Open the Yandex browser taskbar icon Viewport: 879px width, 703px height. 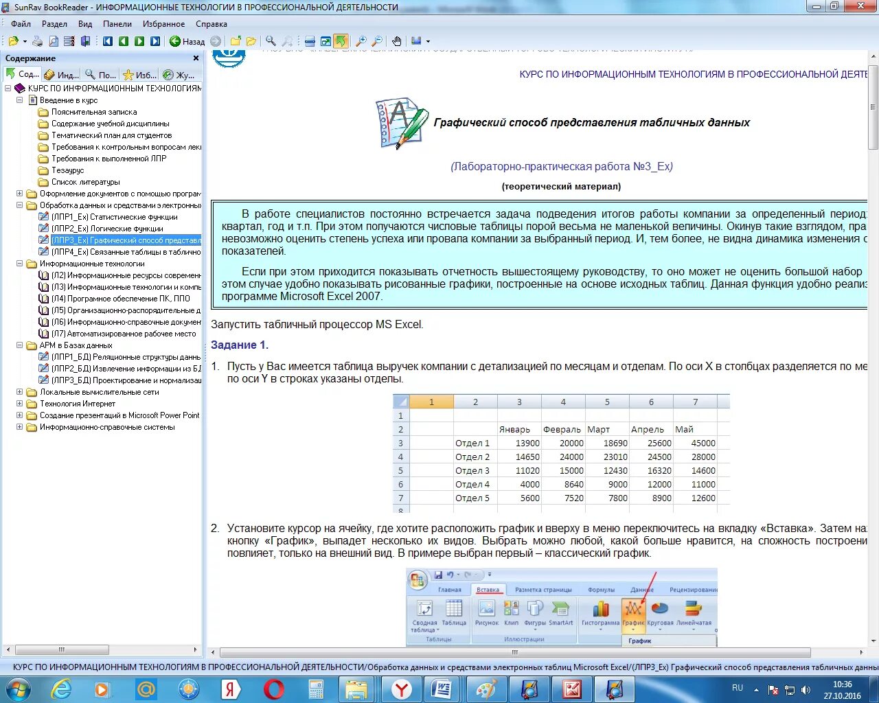(401, 689)
